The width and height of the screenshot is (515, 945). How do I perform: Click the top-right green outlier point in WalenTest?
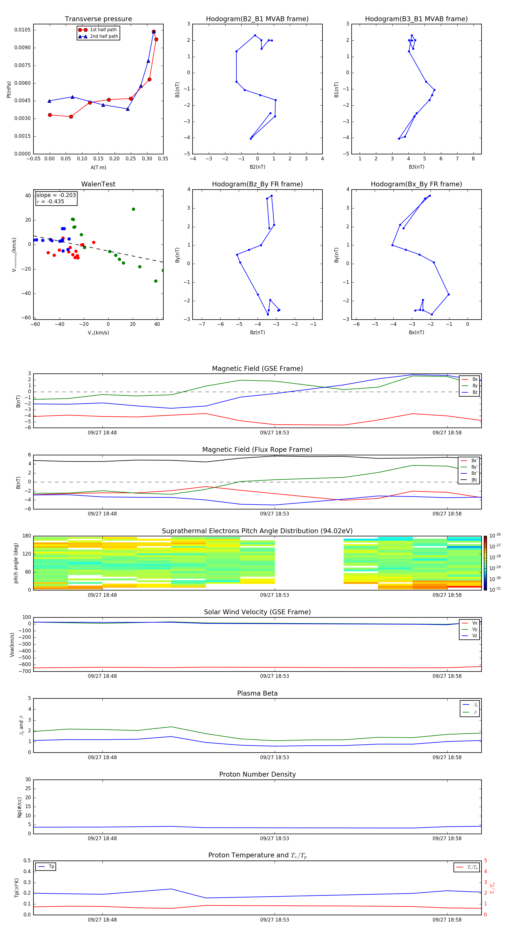(x=133, y=209)
